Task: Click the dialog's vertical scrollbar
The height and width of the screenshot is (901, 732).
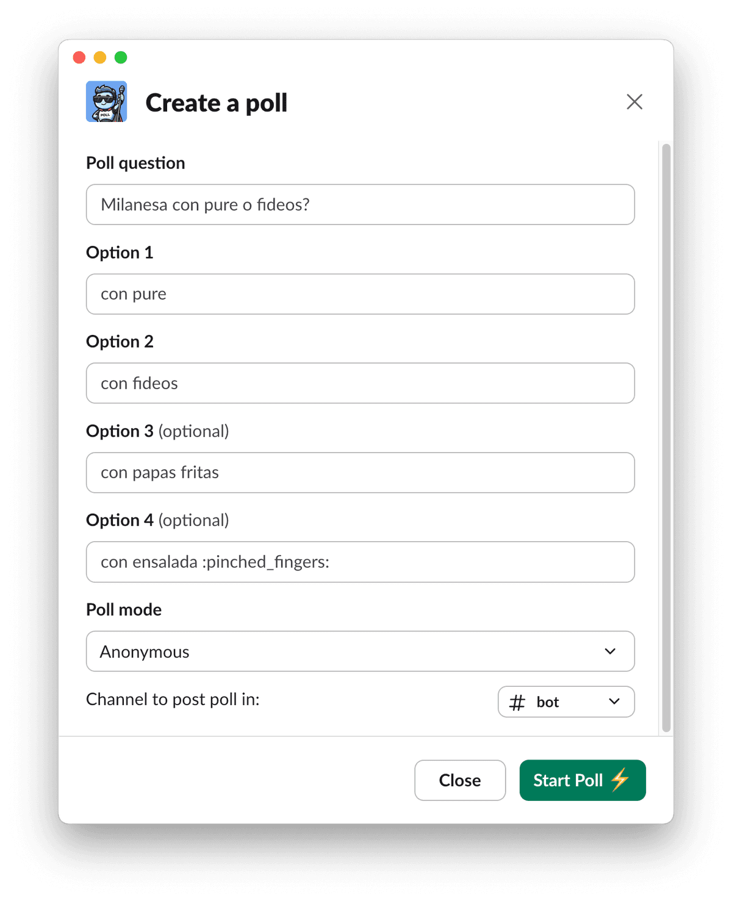Action: pos(666,437)
